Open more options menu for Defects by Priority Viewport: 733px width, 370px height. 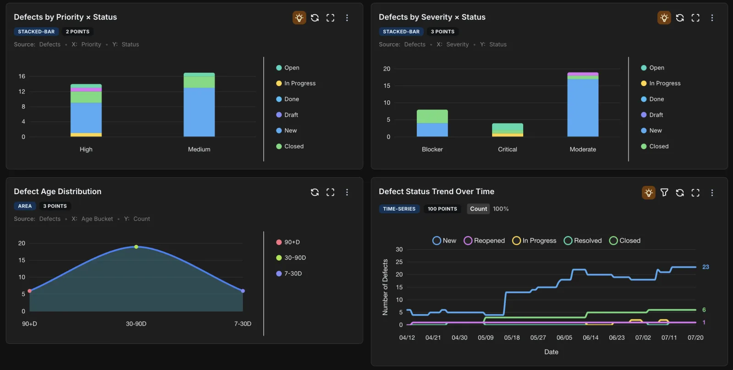coord(347,18)
